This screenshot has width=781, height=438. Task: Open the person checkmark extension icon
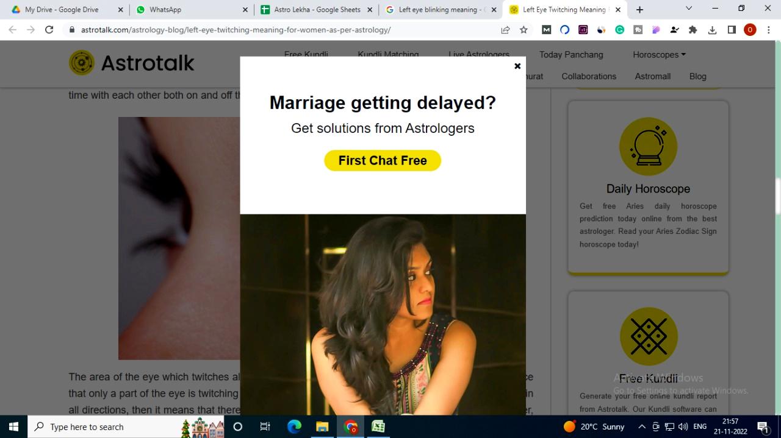674,30
